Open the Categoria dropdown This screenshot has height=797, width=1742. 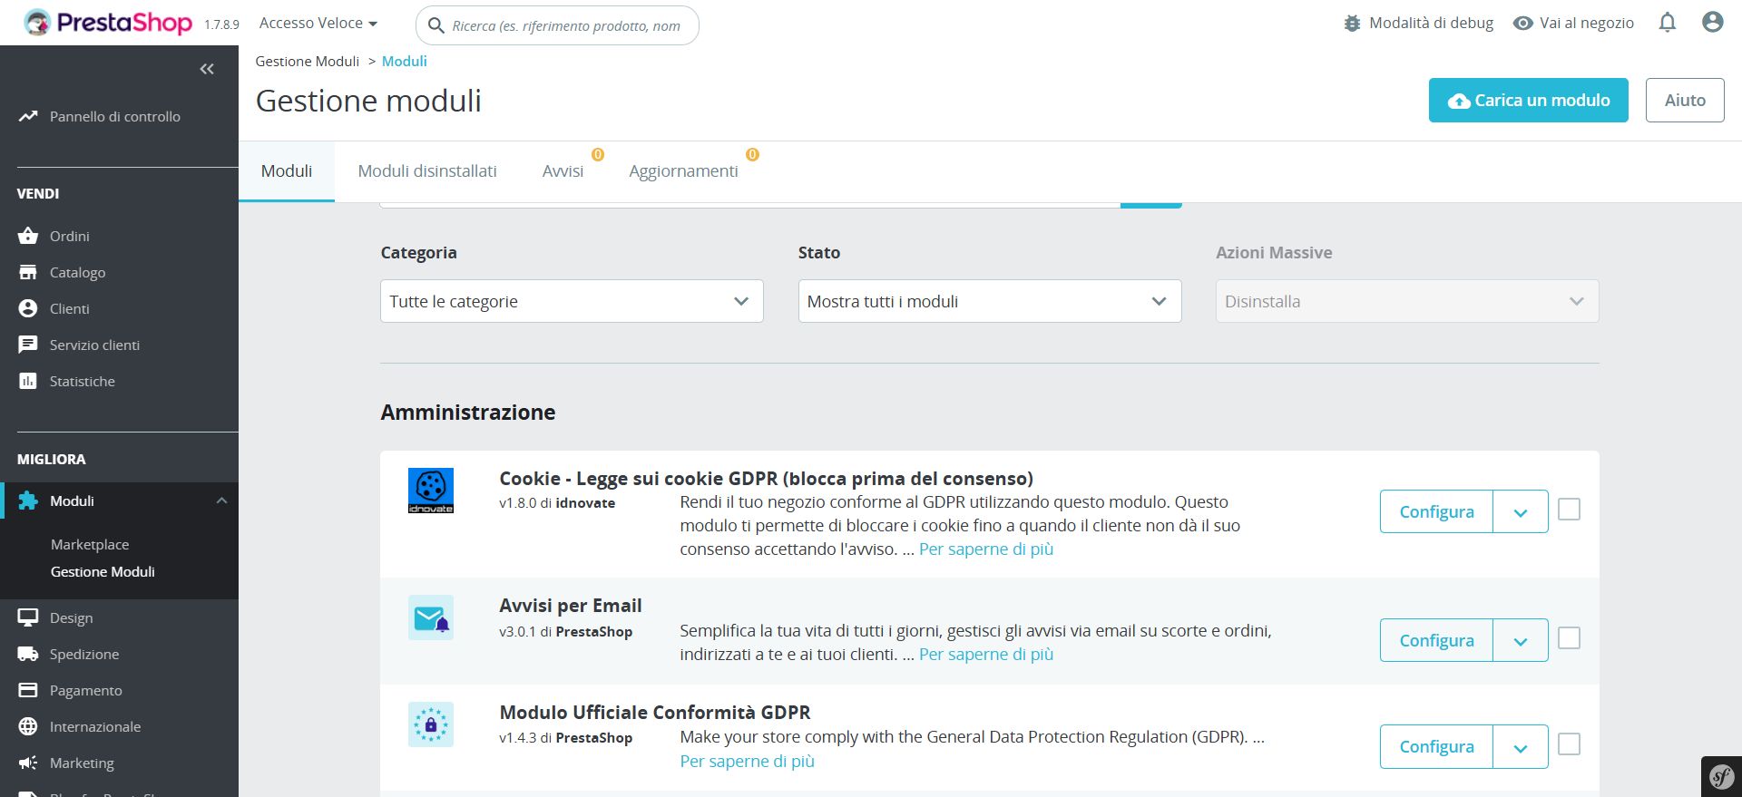[x=572, y=301]
